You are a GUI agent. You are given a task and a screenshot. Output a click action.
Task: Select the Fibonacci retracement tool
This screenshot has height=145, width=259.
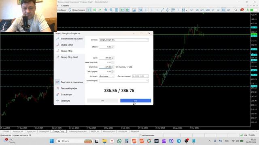(173, 10)
